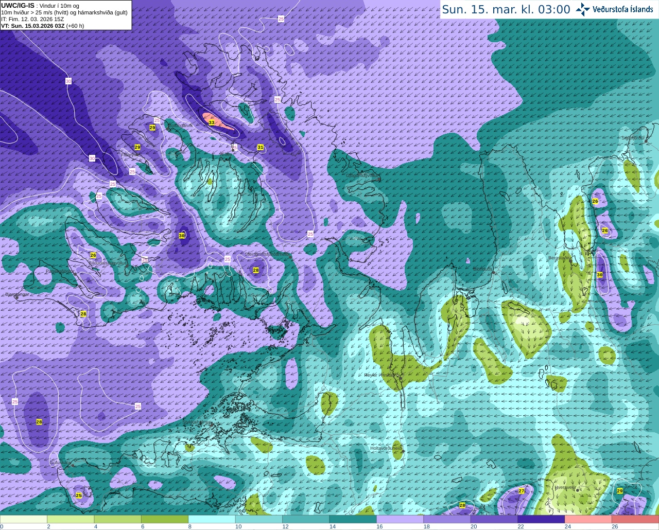Click the 'UWC/IG-IS' model title
Viewport: 659px width, 530px height.
18,5
